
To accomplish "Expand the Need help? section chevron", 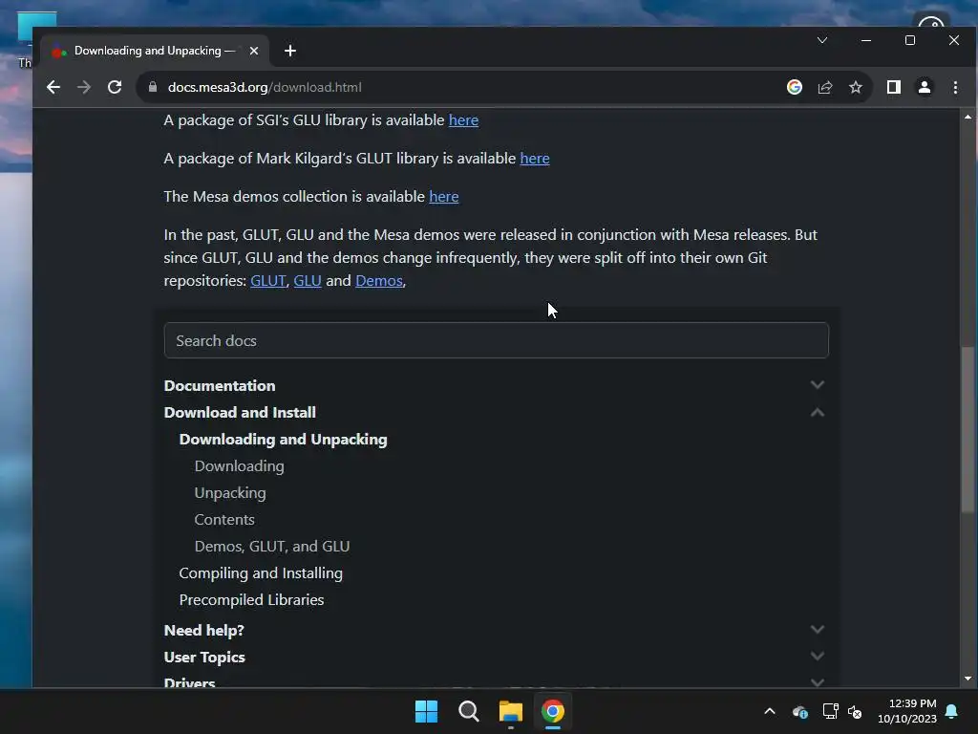I will point(818,629).
